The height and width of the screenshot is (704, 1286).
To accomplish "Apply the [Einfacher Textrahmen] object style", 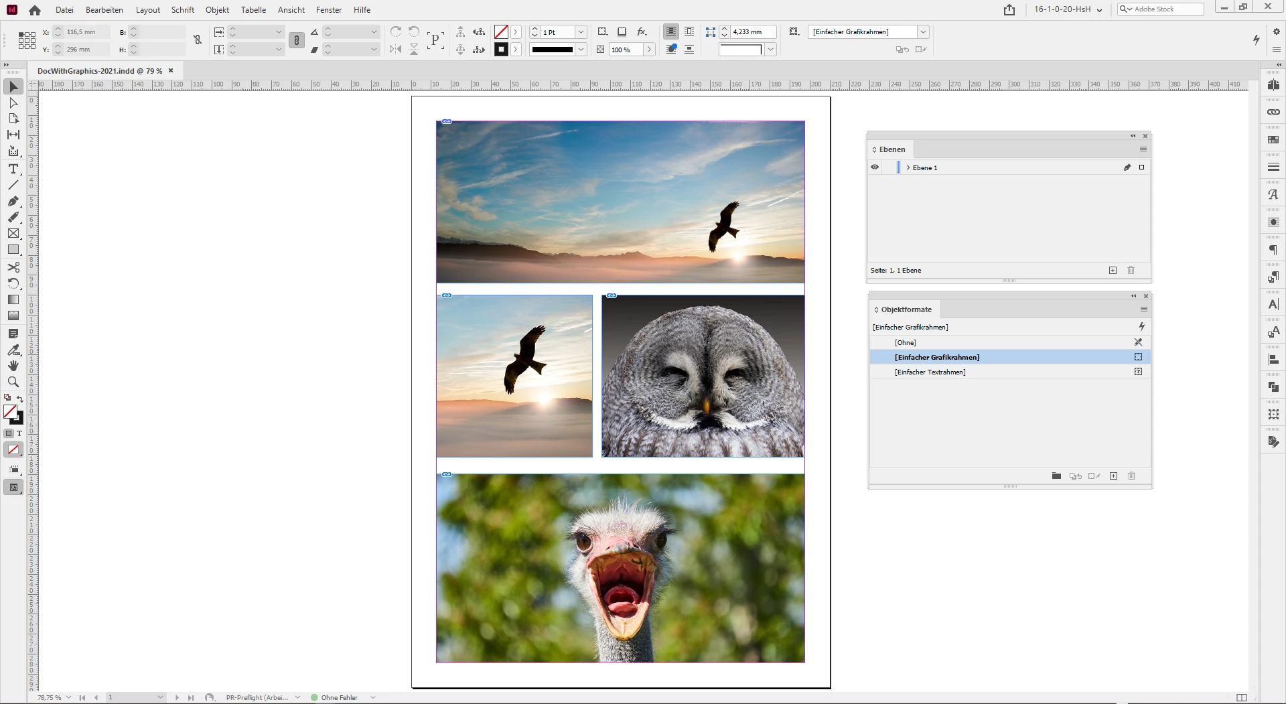I will (x=930, y=372).
